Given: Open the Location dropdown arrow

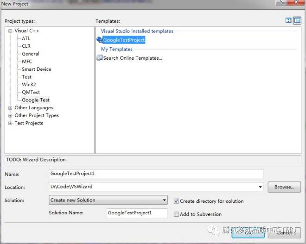Looking at the screenshot, I should 260,187.
